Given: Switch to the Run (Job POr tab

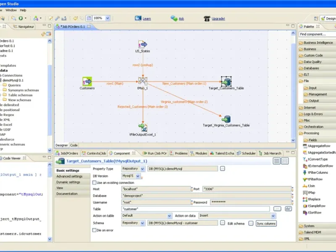Looking at the screenshot, I should click(155, 153).
